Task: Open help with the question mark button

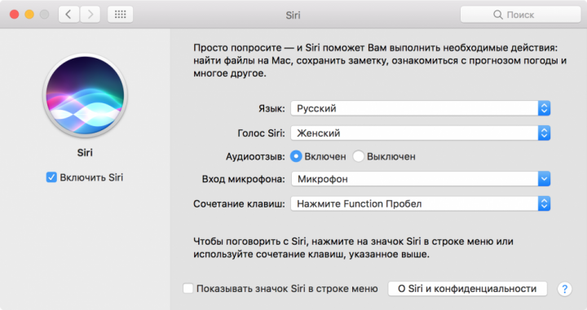Action: [x=564, y=289]
